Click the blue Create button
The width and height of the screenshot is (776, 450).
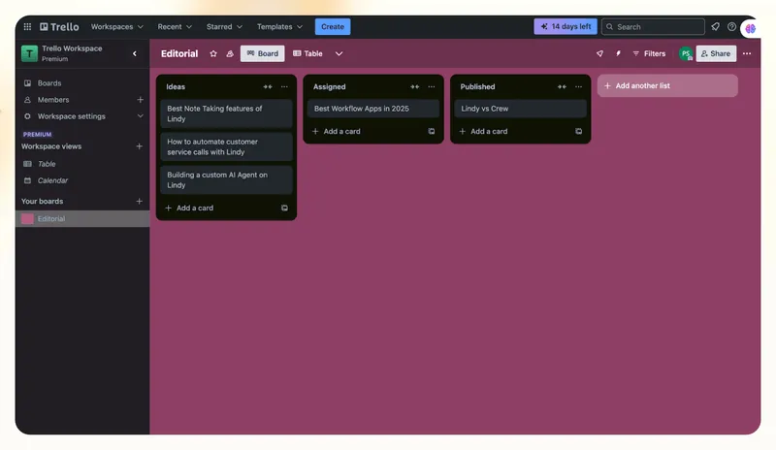coord(333,27)
